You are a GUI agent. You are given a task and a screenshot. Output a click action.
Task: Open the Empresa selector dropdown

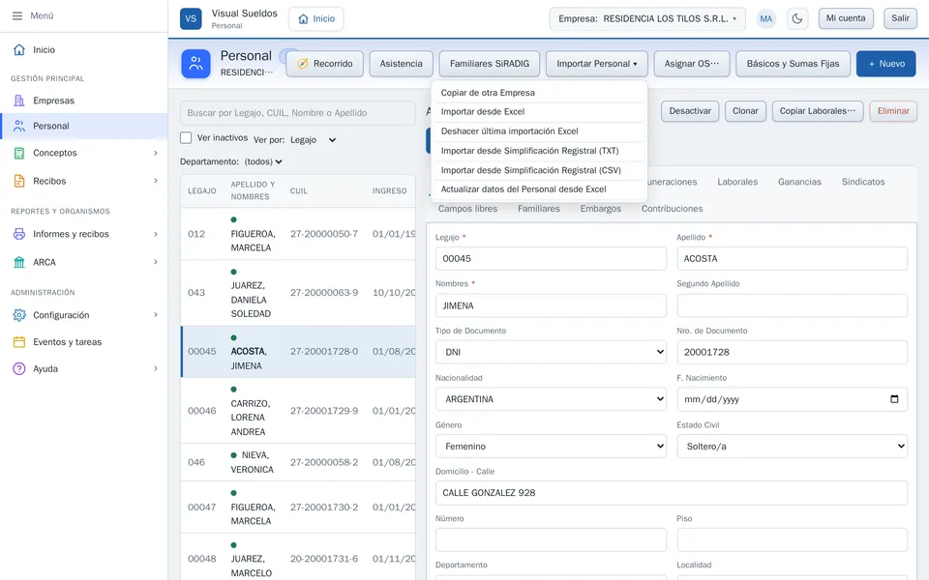click(647, 19)
